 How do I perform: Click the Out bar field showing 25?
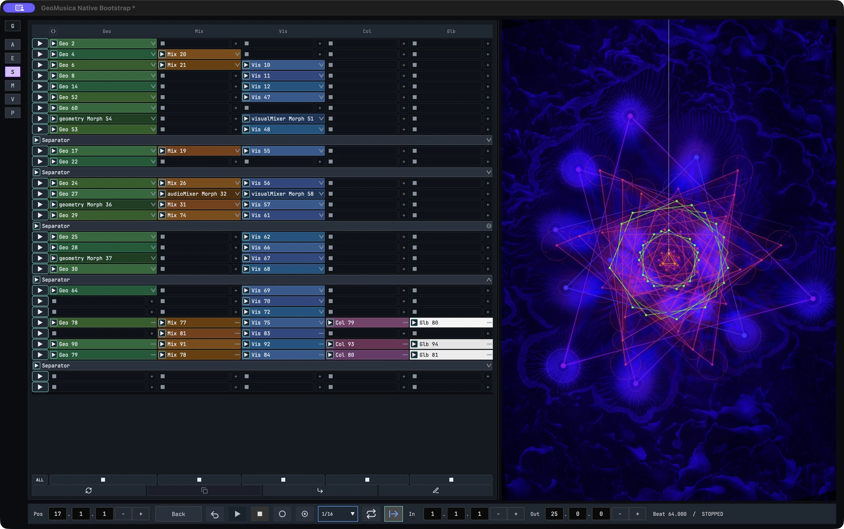click(554, 514)
